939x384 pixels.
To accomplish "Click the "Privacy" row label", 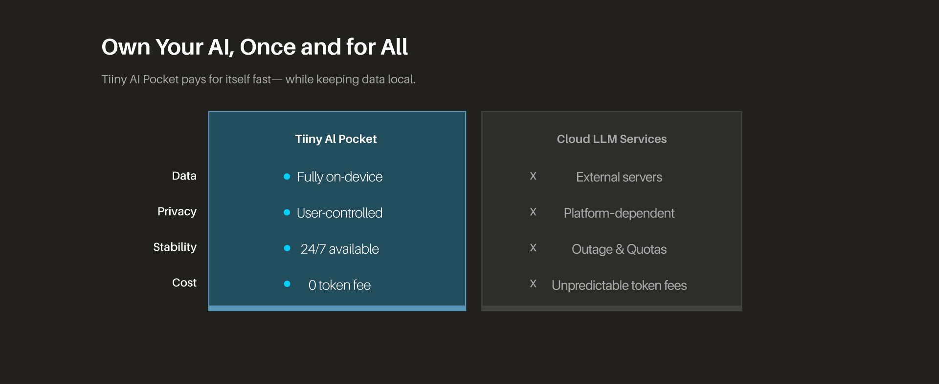I will pyautogui.click(x=177, y=212).
